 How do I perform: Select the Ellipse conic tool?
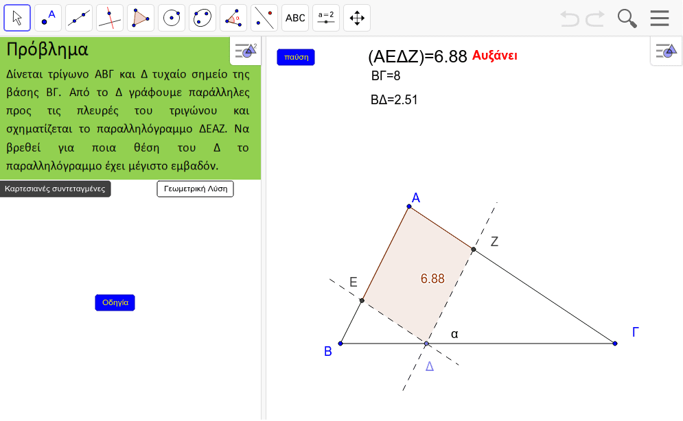coord(202,18)
